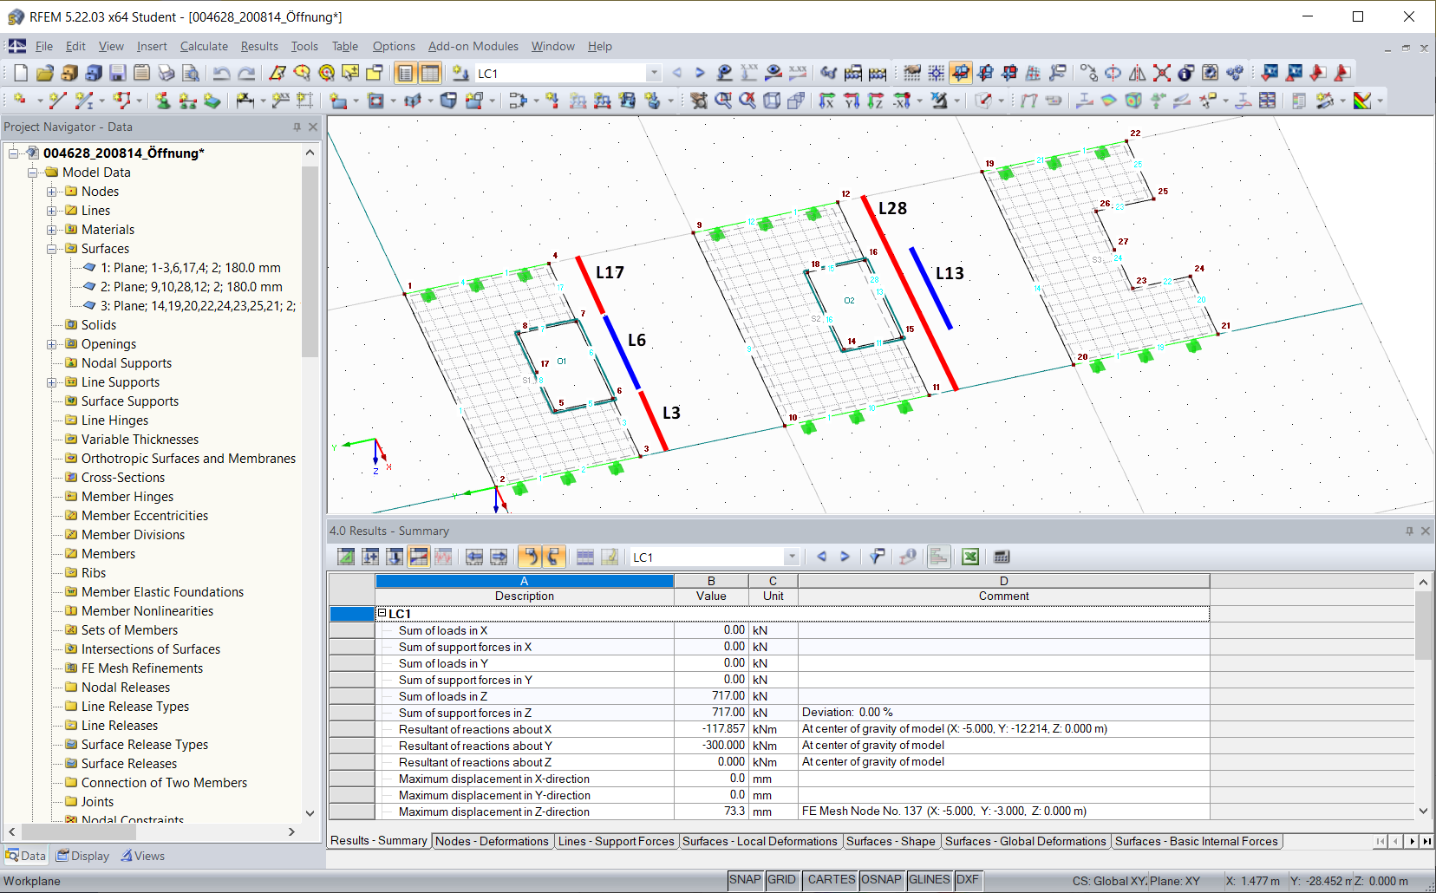Viewport: 1436px width, 893px height.
Task: Toggle the GRID status bar button
Action: coord(781,880)
